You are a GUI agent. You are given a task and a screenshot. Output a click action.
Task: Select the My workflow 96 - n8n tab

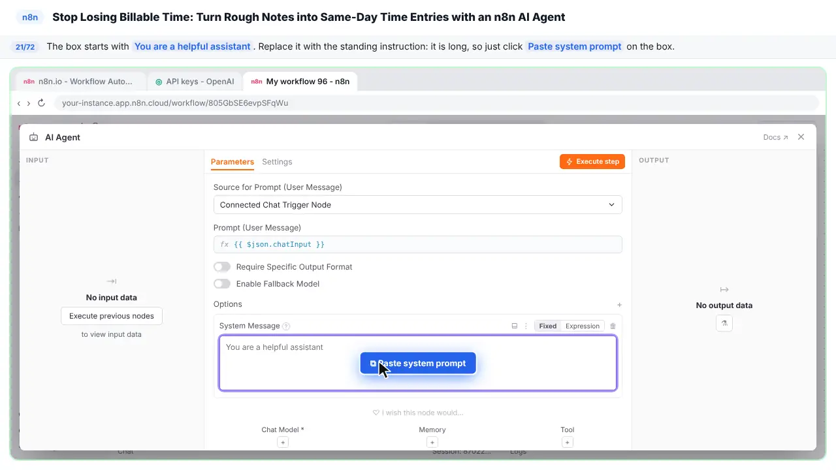coord(300,82)
